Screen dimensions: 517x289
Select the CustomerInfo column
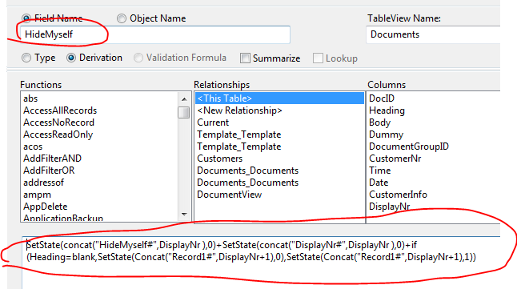coord(398,195)
